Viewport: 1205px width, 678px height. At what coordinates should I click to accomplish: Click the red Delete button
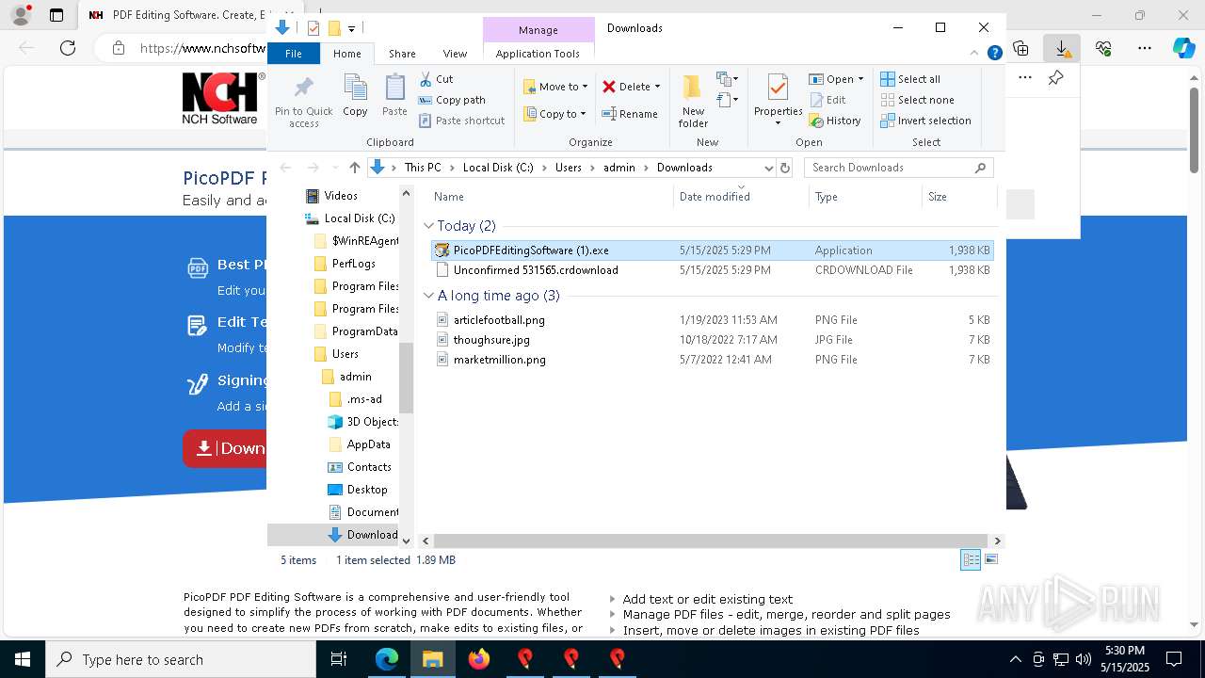pyautogui.click(x=626, y=87)
